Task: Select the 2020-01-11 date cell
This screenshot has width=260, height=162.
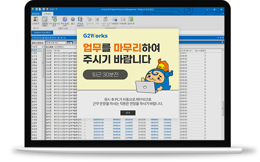Action: [x=98, y=138]
